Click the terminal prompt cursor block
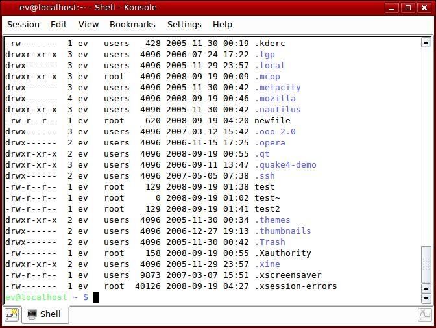 (95, 297)
